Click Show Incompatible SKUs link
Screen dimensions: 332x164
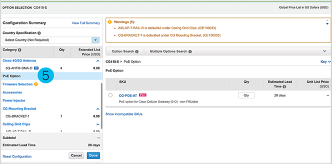coord(124,114)
